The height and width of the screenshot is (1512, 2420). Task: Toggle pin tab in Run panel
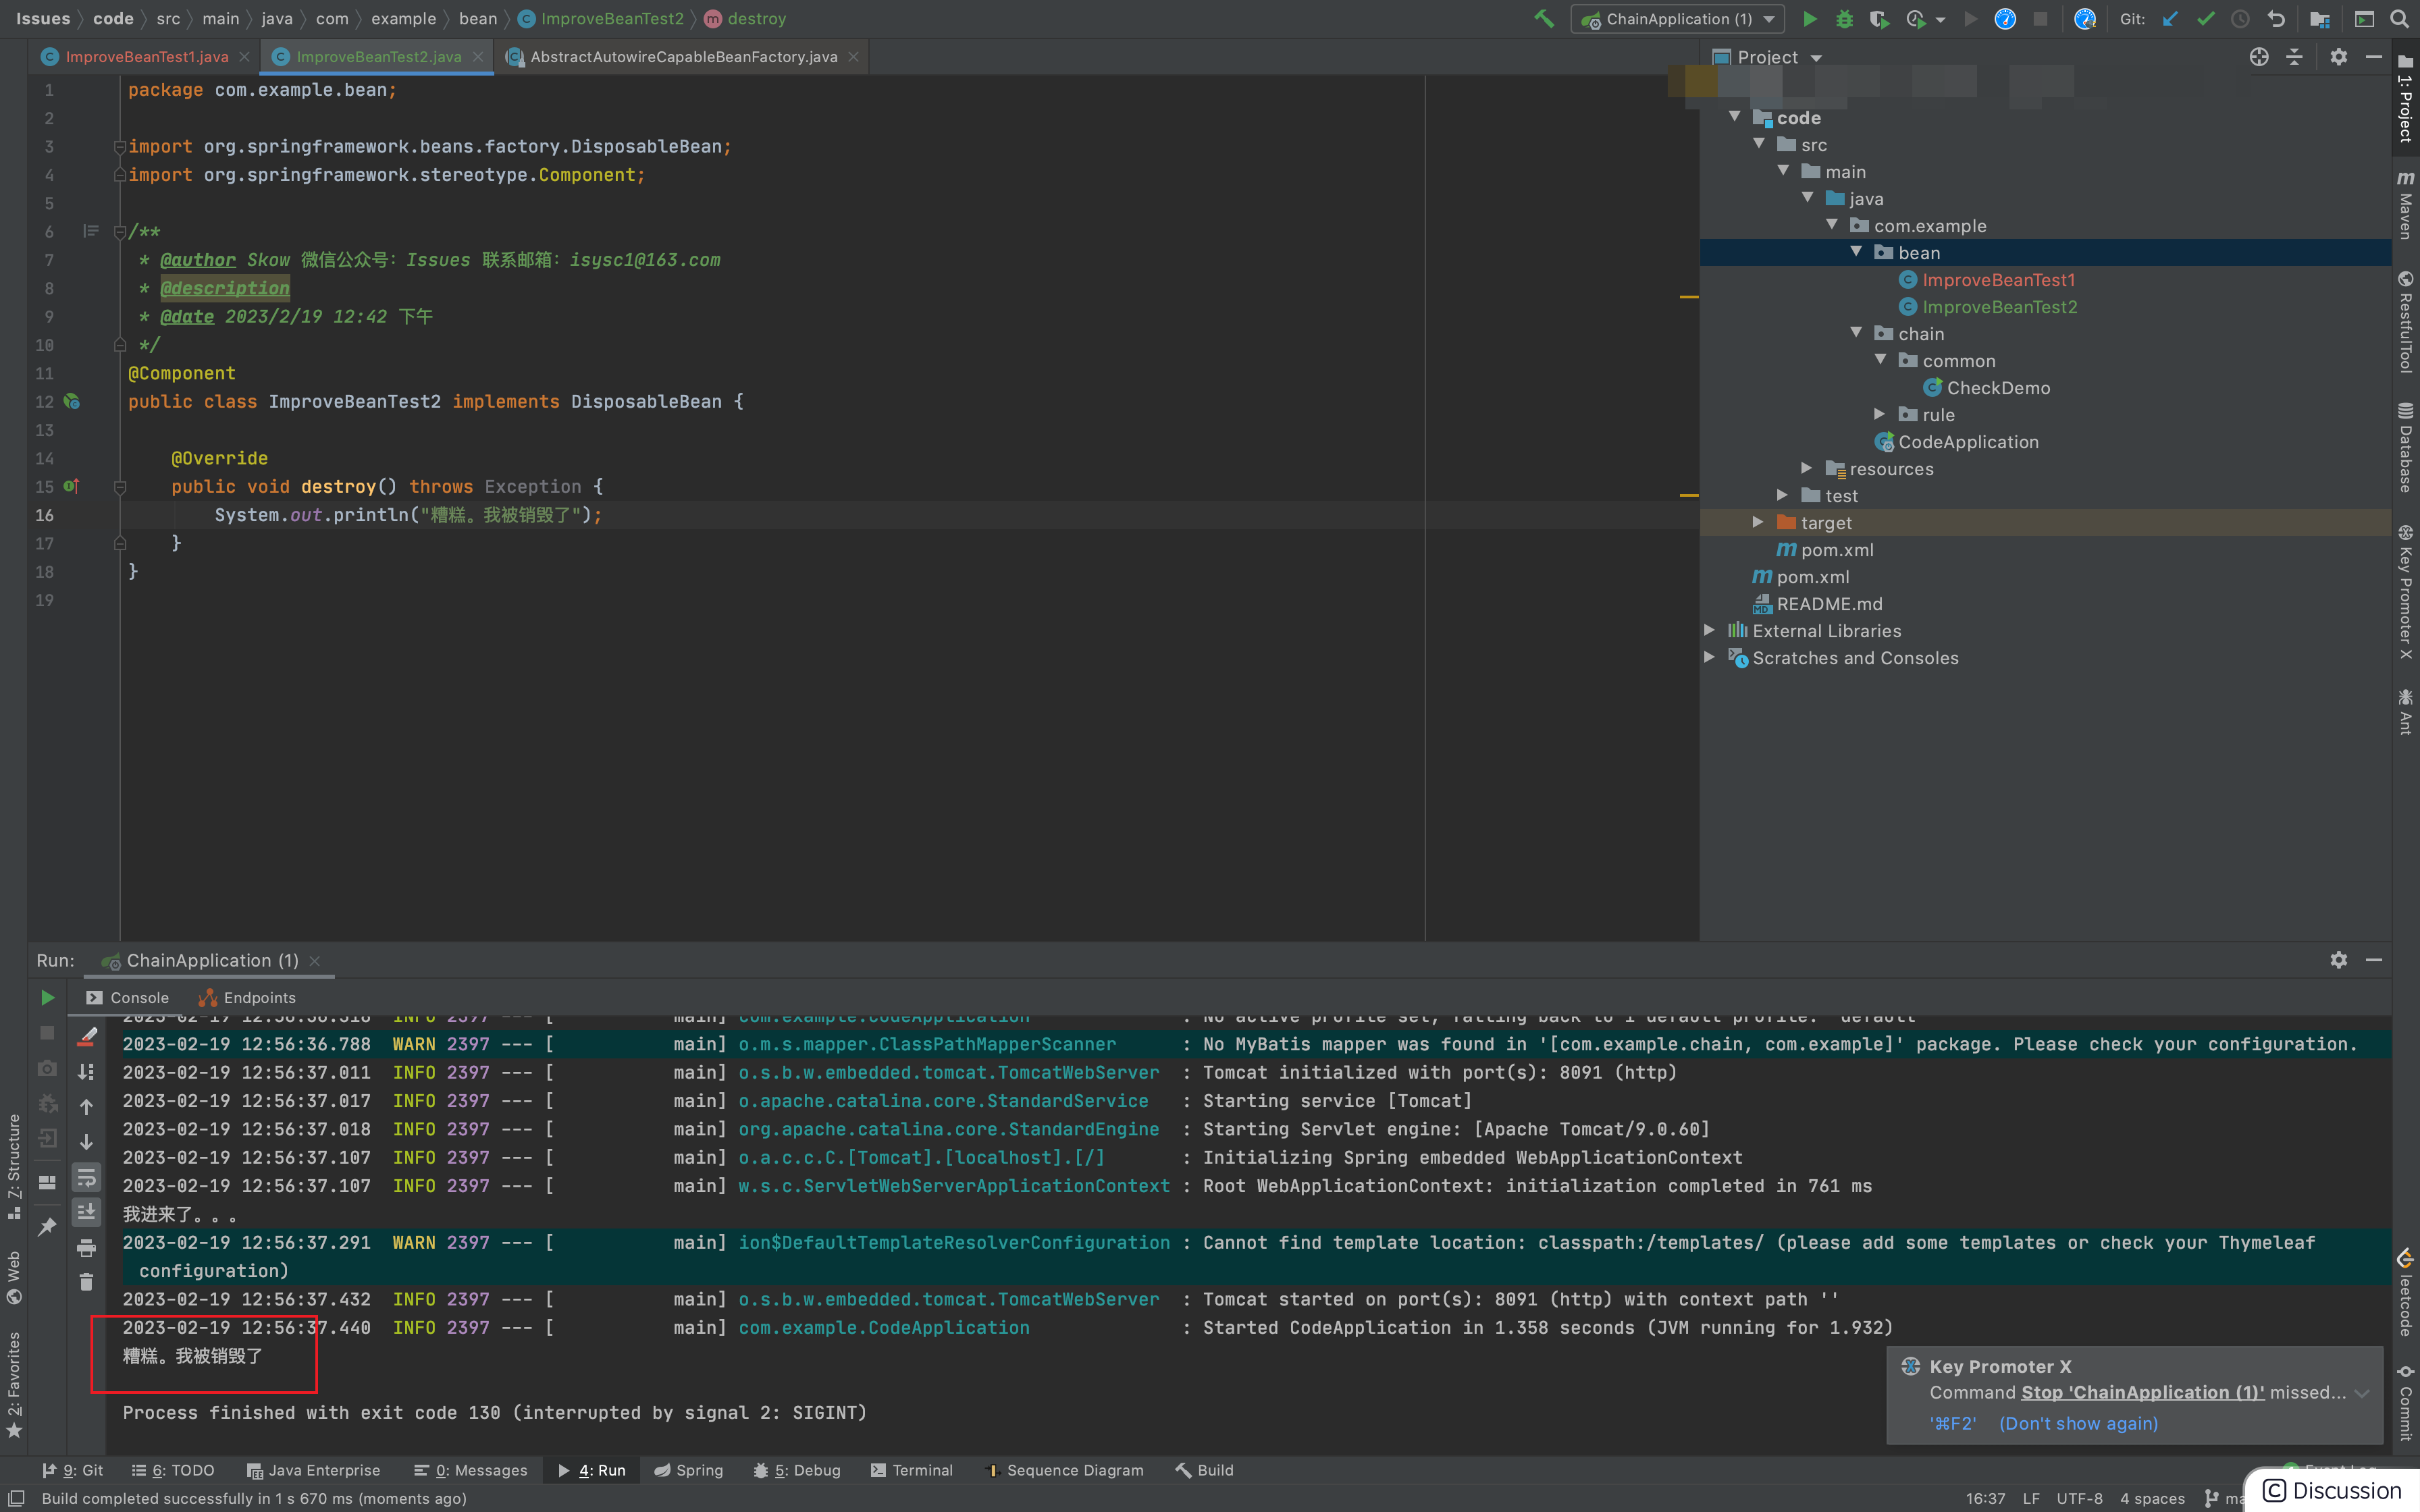tap(47, 1227)
